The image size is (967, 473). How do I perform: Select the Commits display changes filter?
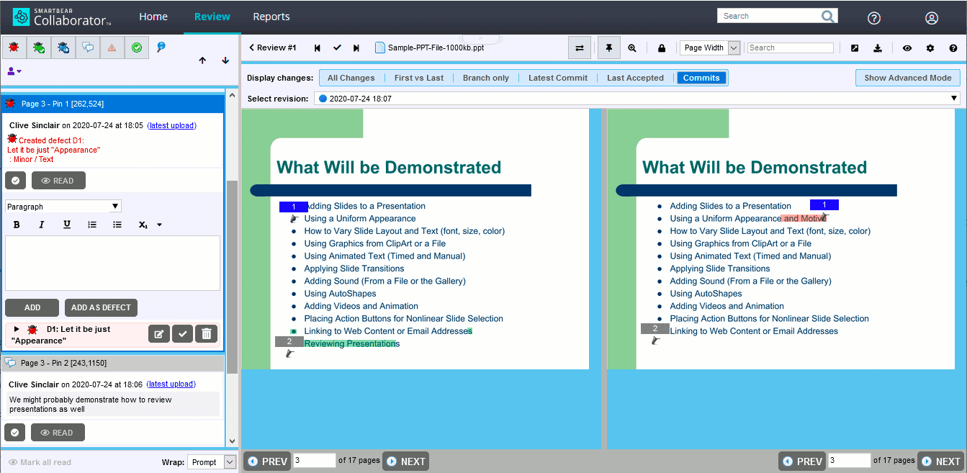click(x=701, y=77)
